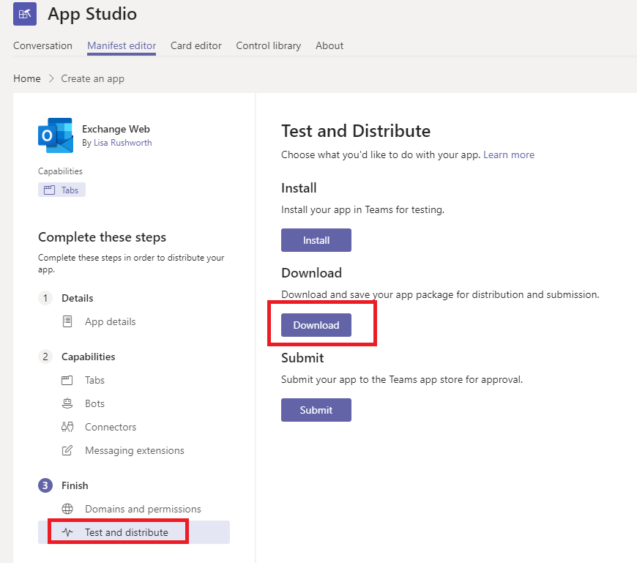Click the Connectors plug icon

67,427
